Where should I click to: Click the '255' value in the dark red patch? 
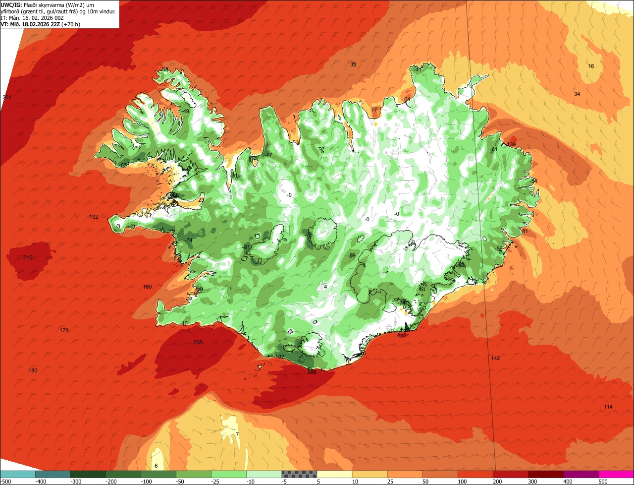[x=198, y=342]
